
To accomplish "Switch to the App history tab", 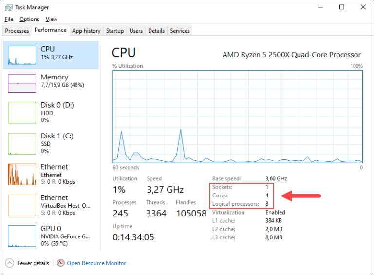I will [x=86, y=31].
